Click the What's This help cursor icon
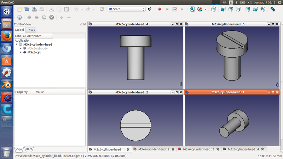This screenshot has width=283, height=159. (x=150, y=9)
